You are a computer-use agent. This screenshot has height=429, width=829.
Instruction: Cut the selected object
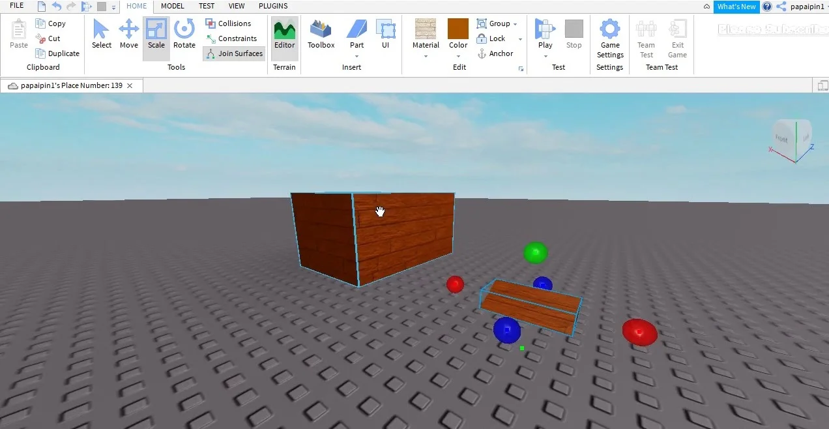[x=48, y=38]
